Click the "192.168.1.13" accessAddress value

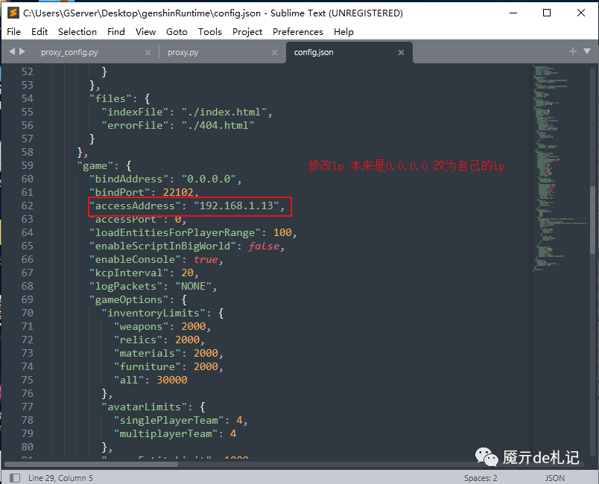(236, 206)
